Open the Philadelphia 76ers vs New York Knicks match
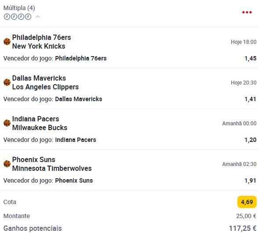The image size is (258, 233). (42, 42)
